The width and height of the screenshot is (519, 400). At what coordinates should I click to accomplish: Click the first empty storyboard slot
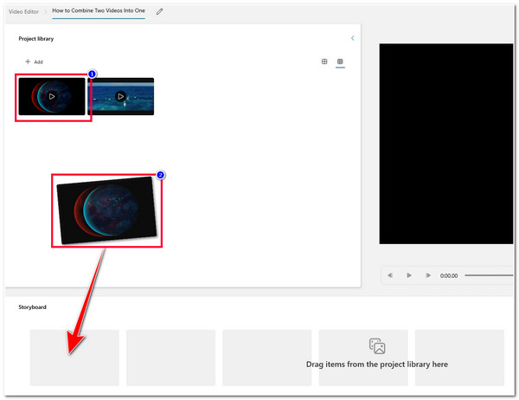74,358
